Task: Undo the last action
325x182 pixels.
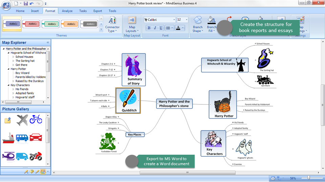Action: click(x=31, y=3)
